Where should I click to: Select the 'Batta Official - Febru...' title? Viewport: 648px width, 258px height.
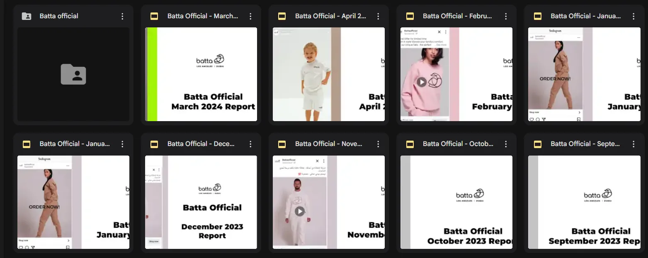pos(458,16)
